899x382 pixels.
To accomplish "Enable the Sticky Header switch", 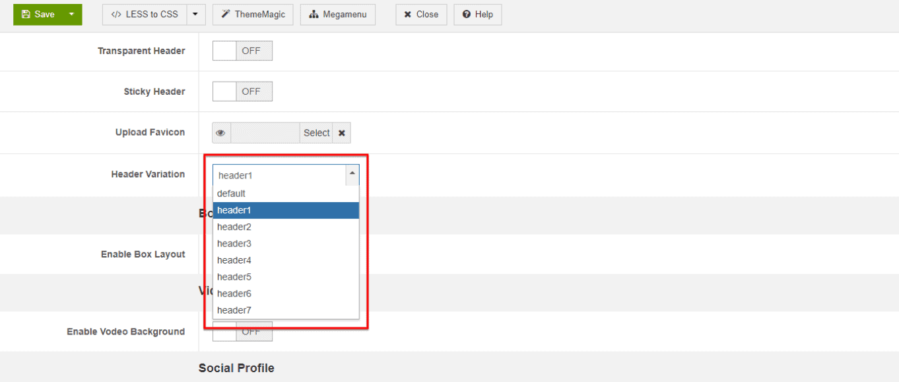I will tap(242, 92).
